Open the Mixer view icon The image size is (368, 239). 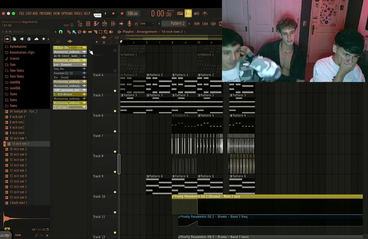click(113, 24)
